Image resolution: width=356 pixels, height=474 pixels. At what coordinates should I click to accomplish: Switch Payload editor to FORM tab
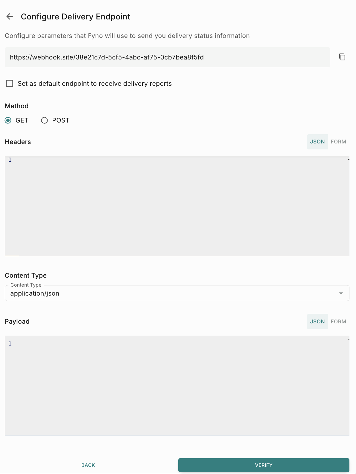pos(338,322)
